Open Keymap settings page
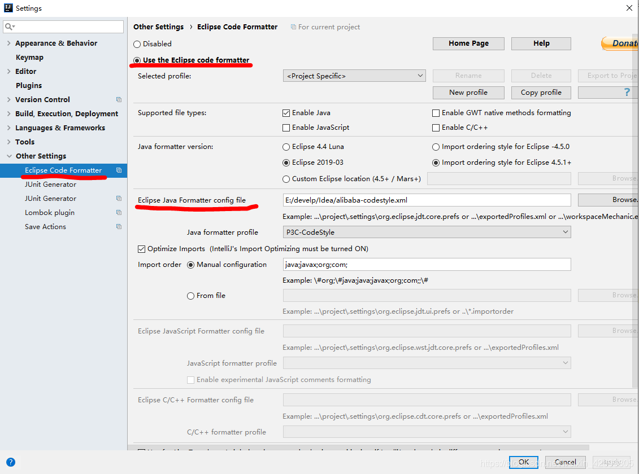 pyautogui.click(x=29, y=58)
